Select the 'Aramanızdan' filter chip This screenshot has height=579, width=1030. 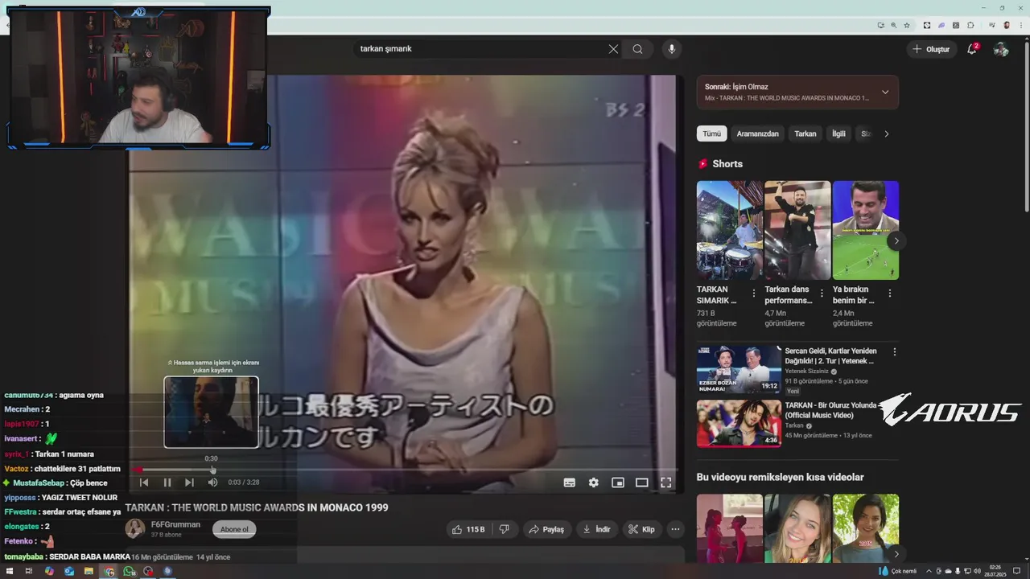[757, 133]
